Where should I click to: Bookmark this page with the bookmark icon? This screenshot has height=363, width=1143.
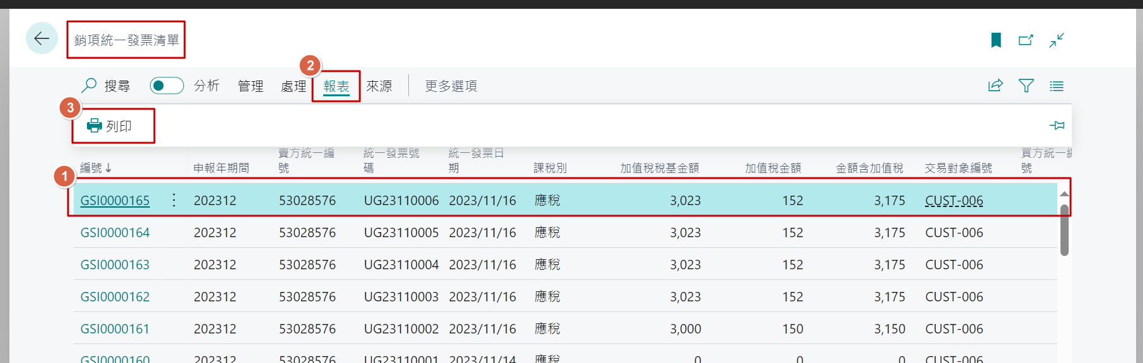click(x=996, y=40)
